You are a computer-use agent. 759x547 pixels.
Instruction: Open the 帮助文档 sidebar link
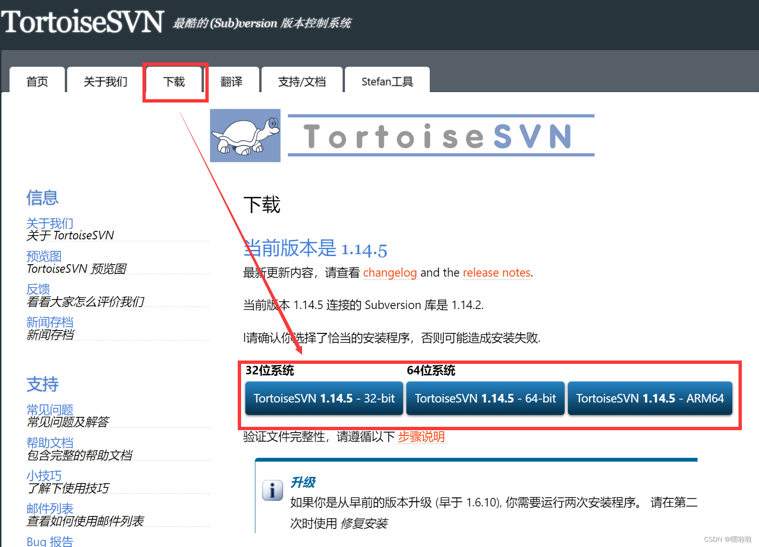click(50, 443)
